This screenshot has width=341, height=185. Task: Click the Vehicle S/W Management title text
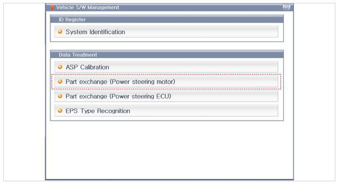click(88, 8)
